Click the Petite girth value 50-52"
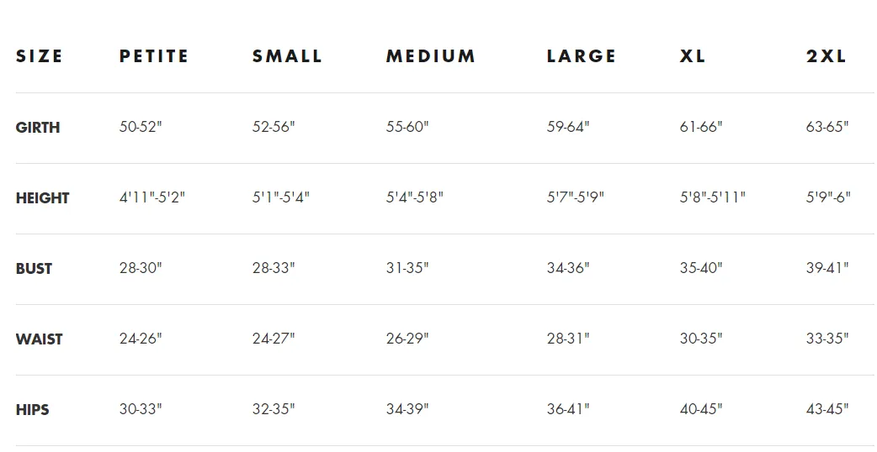Image resolution: width=877 pixels, height=452 pixels. click(x=141, y=127)
